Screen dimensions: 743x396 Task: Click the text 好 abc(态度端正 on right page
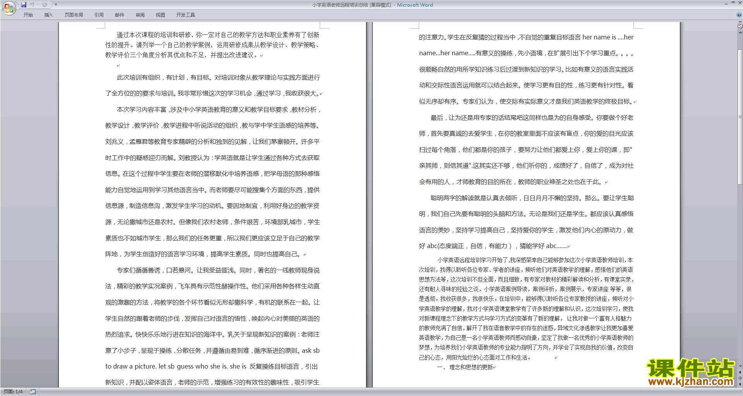click(441, 246)
